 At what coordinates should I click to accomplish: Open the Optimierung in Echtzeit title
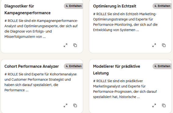pos(115,6)
